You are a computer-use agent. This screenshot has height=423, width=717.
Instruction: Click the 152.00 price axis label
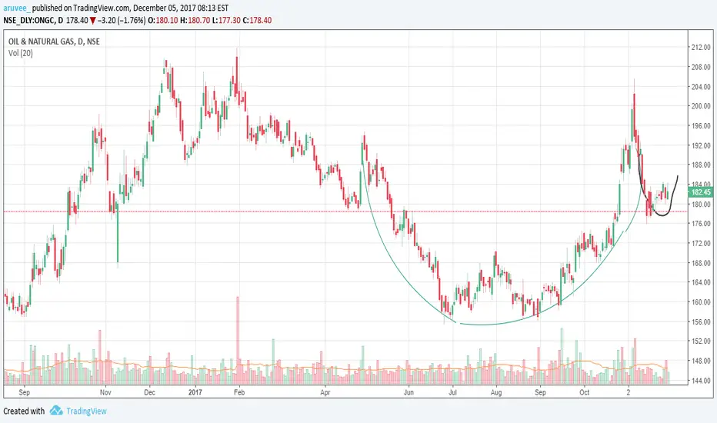701,341
